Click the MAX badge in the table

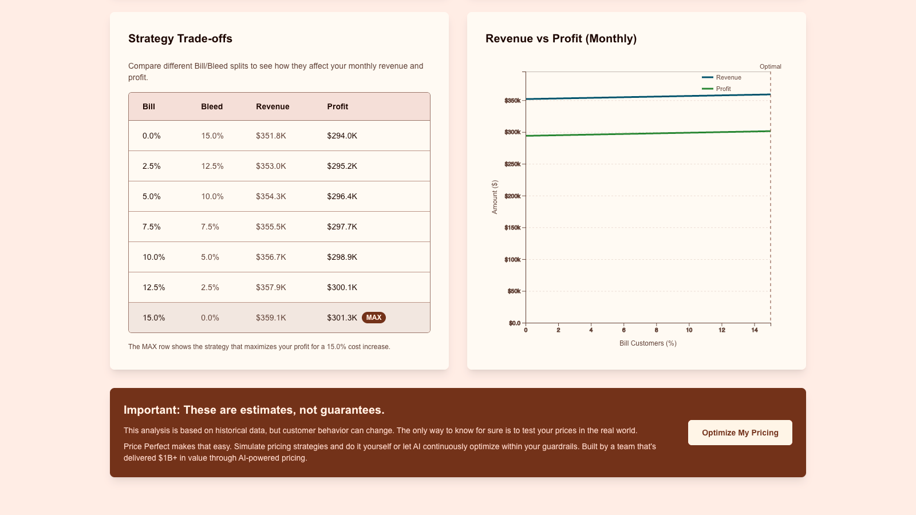pyautogui.click(x=373, y=318)
